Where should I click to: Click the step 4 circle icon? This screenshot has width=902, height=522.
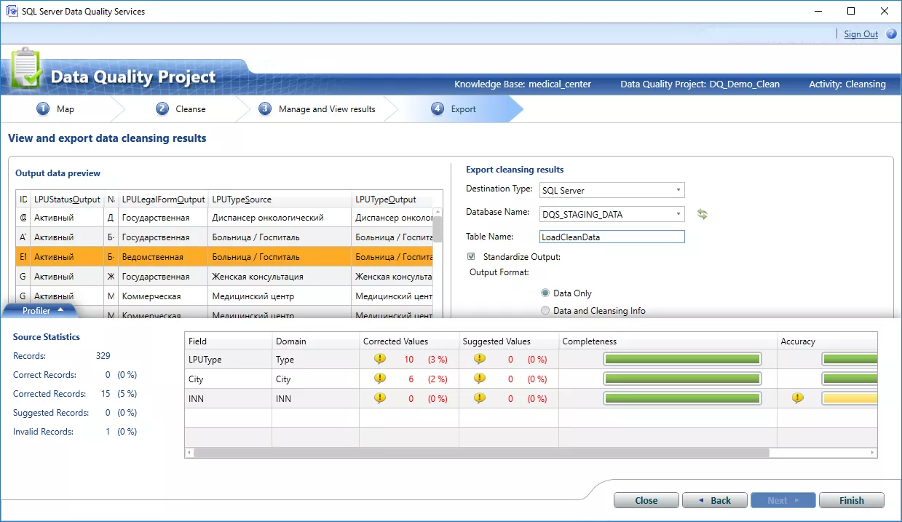pos(438,109)
